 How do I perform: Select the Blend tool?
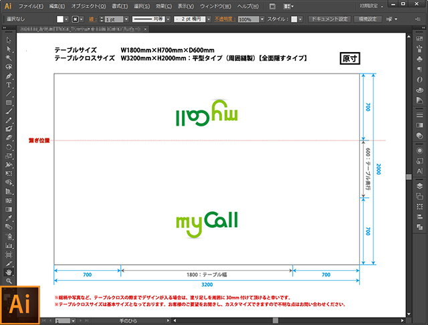pyautogui.click(x=9, y=227)
